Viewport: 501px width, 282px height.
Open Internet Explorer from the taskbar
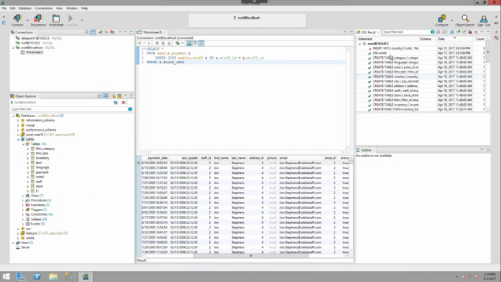pos(37,277)
